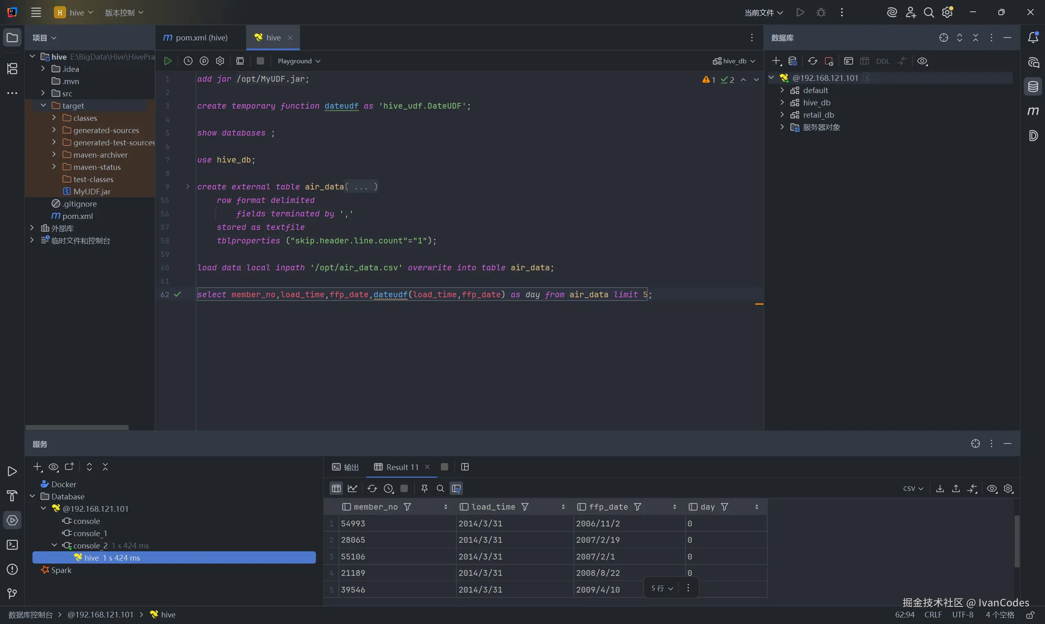Toggle services view eye icon in Services toolbar
Screen dimensions: 1045x624
(53, 467)
